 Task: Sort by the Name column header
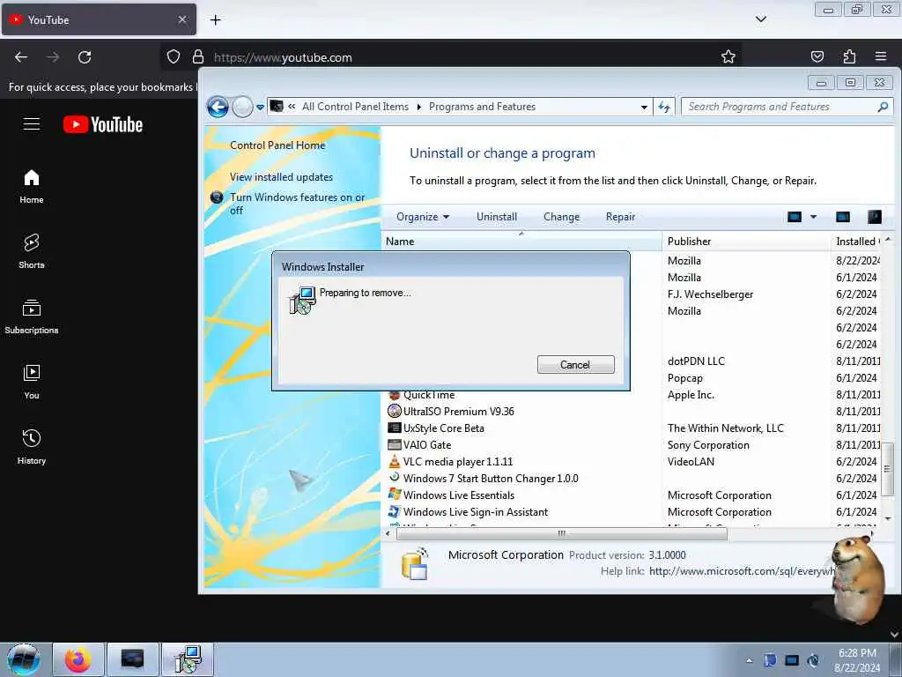tap(521, 242)
